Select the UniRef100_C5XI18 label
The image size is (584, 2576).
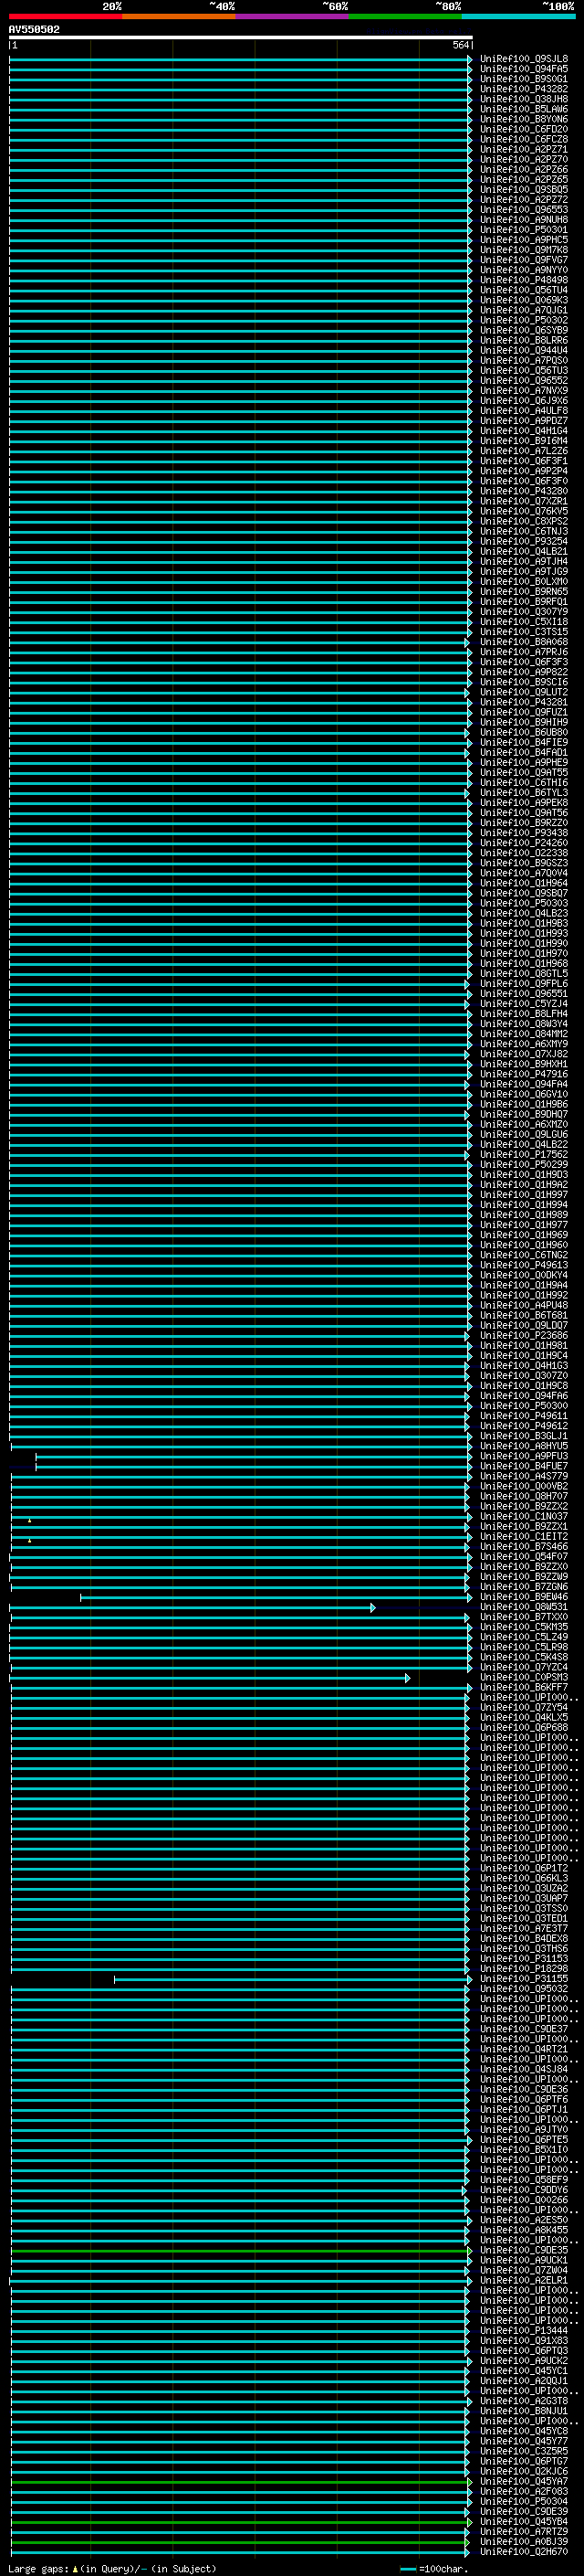point(524,621)
